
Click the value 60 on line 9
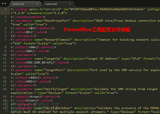tap(29, 51)
